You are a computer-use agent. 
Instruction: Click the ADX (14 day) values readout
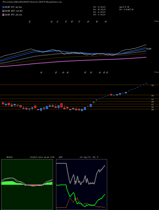pyautogui.click(x=89, y=157)
